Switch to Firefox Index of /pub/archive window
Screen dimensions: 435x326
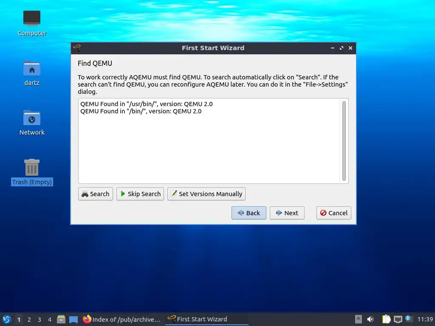122,319
